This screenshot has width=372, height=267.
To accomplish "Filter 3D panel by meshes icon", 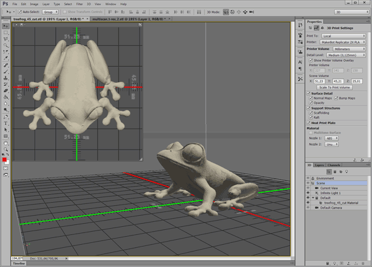I will [334, 171].
